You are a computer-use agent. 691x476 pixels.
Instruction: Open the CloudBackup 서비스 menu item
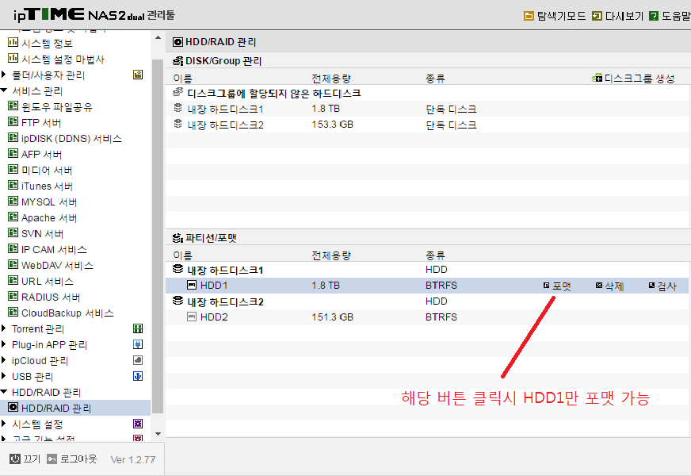coord(61,313)
